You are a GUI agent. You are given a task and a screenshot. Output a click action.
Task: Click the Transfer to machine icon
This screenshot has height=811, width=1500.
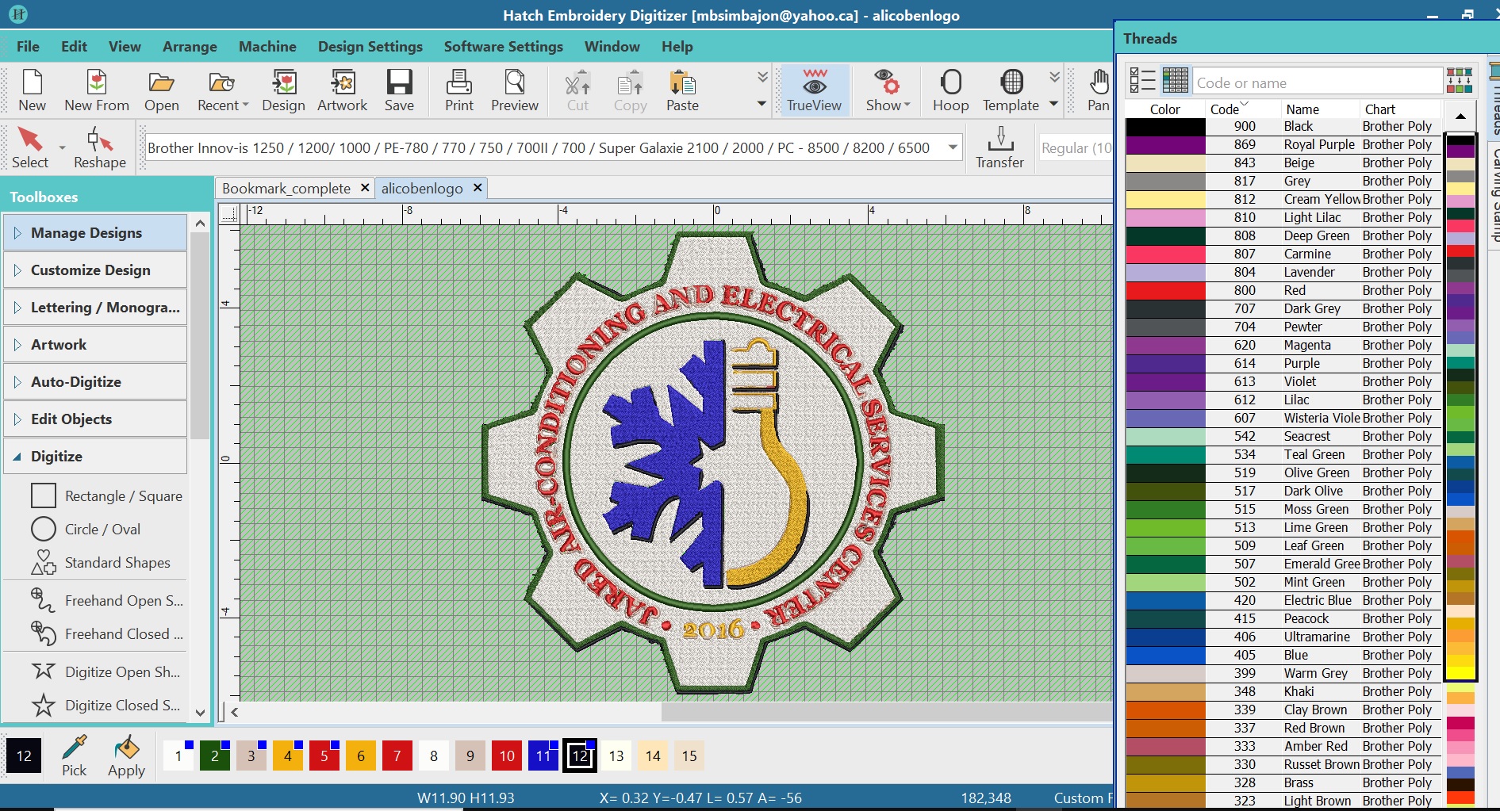(999, 148)
